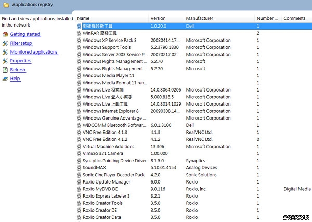Open the Getting started link
The height and width of the screenshot is (222, 312).
coord(25,34)
